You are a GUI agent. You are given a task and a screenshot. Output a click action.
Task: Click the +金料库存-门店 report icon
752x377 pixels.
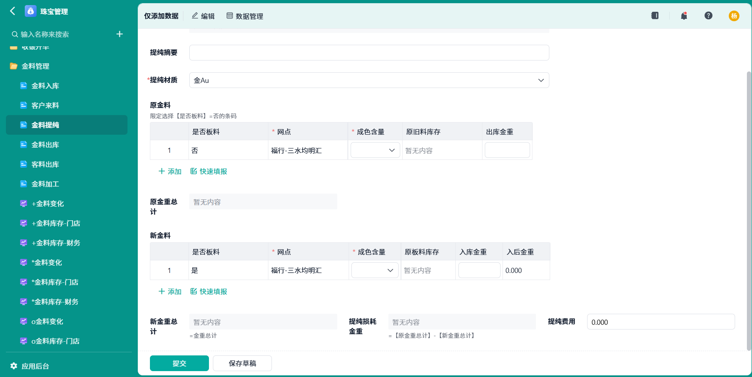(x=24, y=223)
